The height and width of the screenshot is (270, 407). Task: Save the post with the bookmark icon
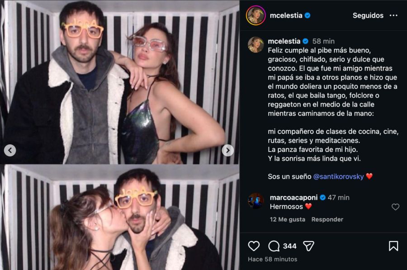393,246
